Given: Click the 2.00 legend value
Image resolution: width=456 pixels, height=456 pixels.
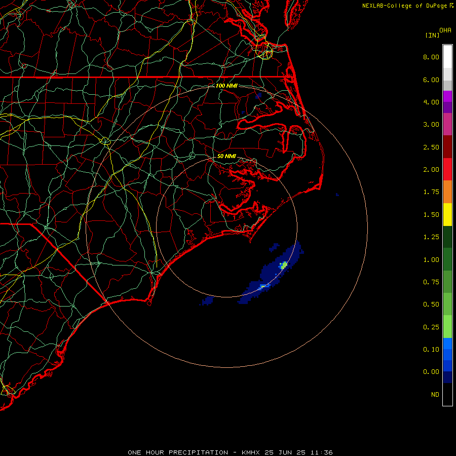Looking at the screenshot, I should pyautogui.click(x=431, y=170).
